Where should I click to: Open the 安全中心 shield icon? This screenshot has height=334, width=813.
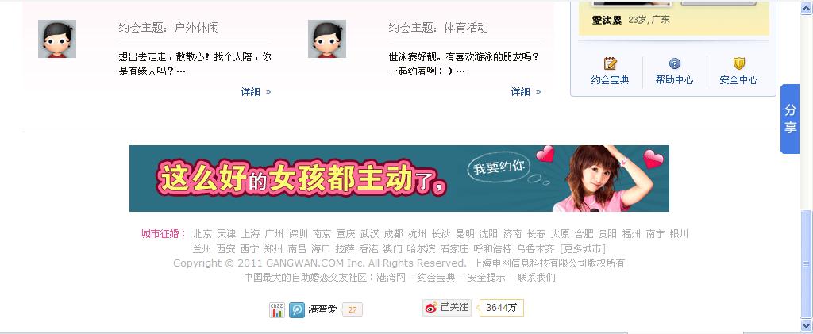point(739,63)
